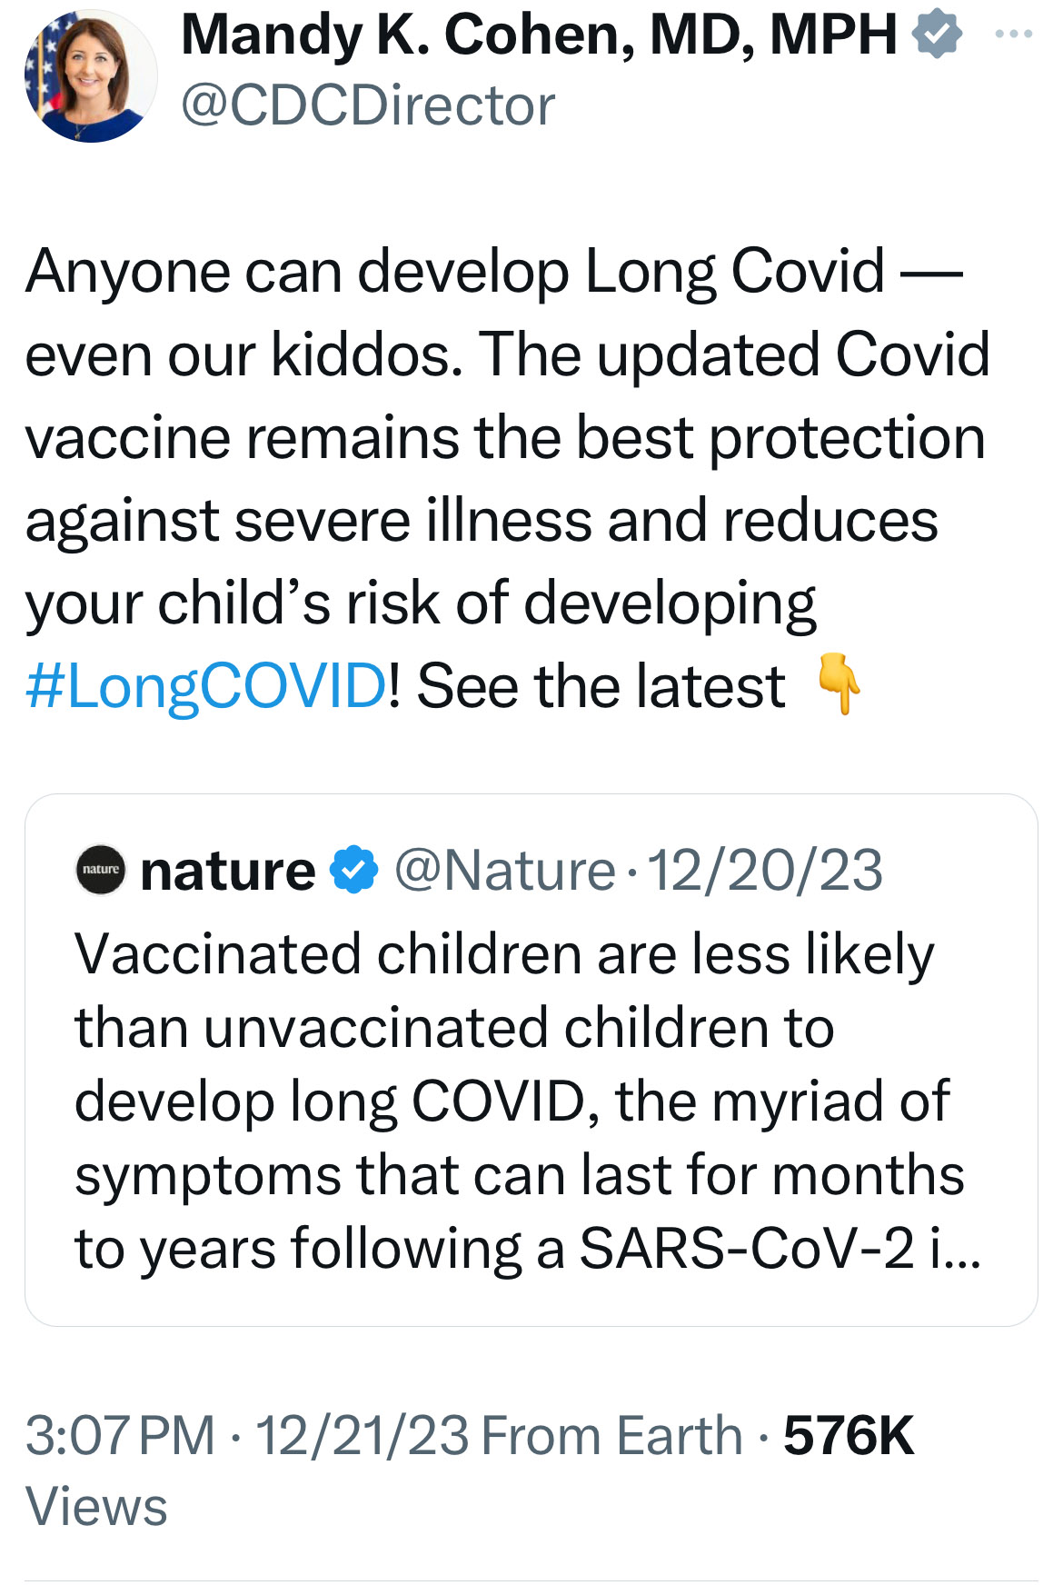Click the black nature logo avatar
This screenshot has height=1585, width=1063.
click(x=101, y=870)
